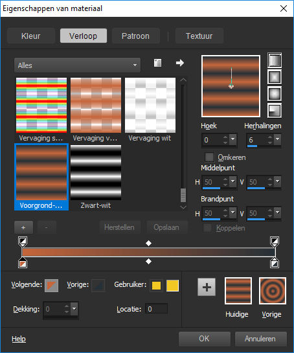
Task: Click the Vorige dark color swatch
Action: [98, 286]
